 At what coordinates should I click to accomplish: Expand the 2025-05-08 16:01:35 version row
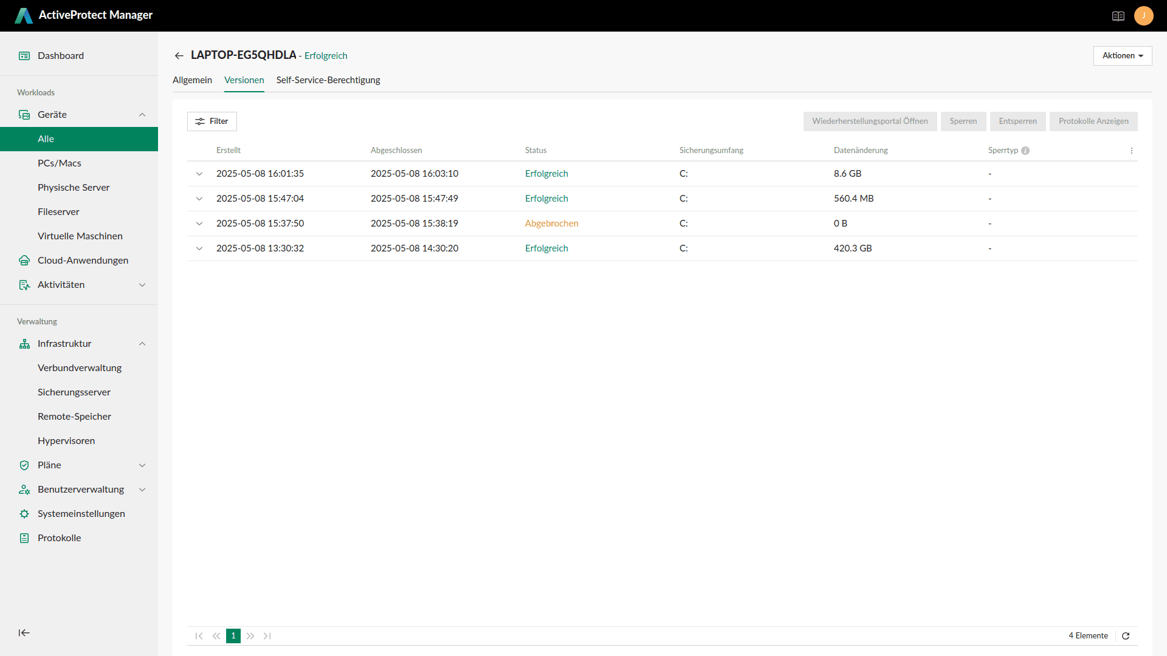199,174
